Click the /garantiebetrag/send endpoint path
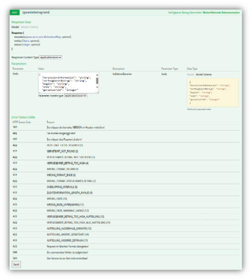The width and height of the screenshot is (252, 280). [x=36, y=12]
